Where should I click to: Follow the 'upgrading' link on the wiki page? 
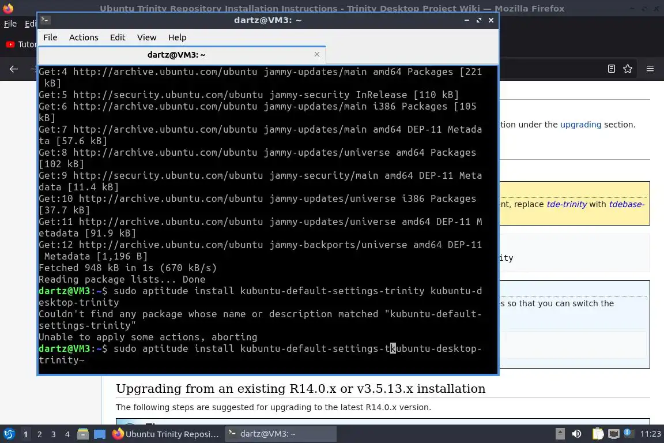(580, 125)
